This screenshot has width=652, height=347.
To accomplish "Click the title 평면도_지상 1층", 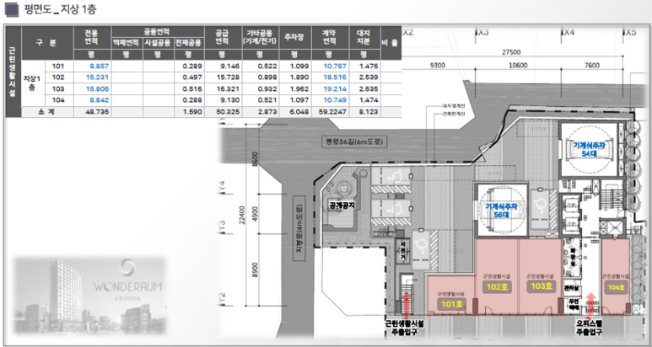I will click(x=61, y=9).
